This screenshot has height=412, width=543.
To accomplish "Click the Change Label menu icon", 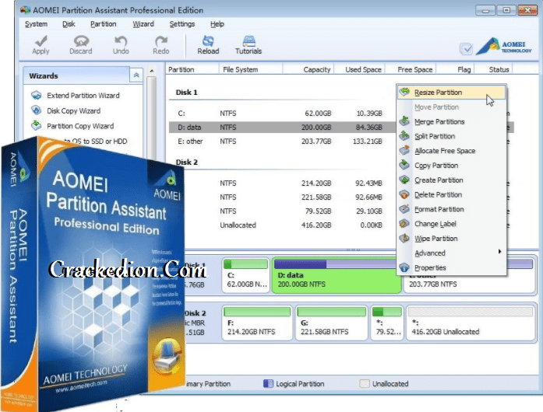I will [404, 223].
